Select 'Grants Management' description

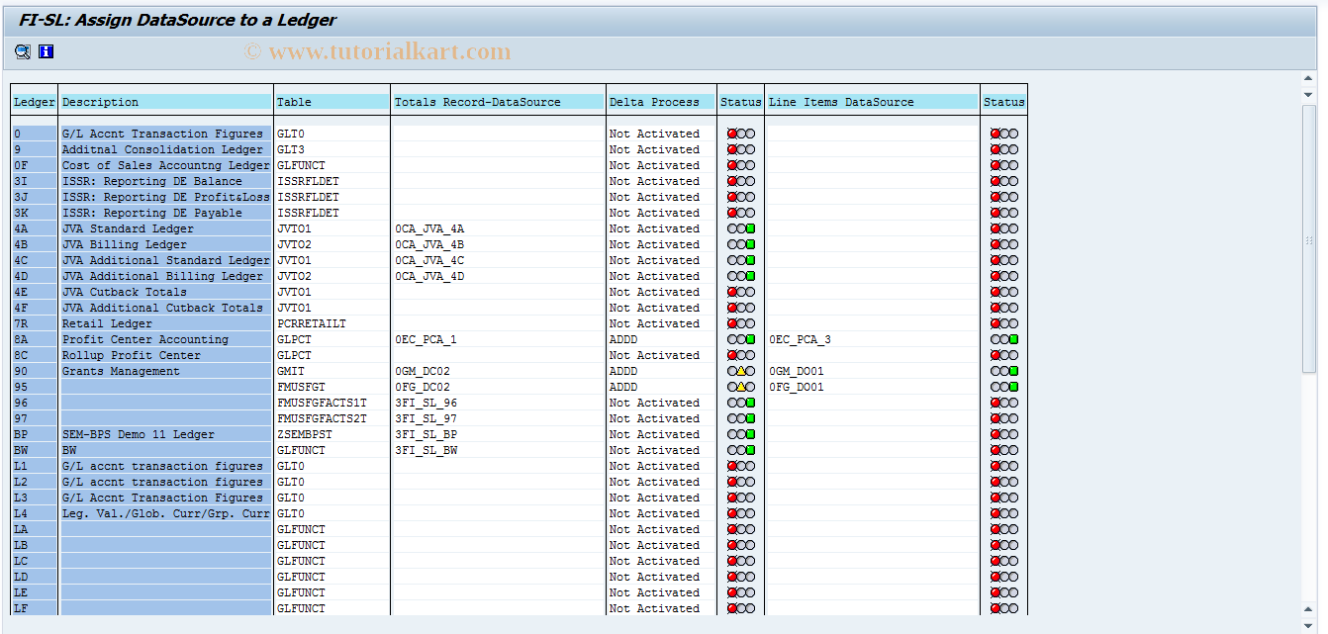click(x=121, y=371)
